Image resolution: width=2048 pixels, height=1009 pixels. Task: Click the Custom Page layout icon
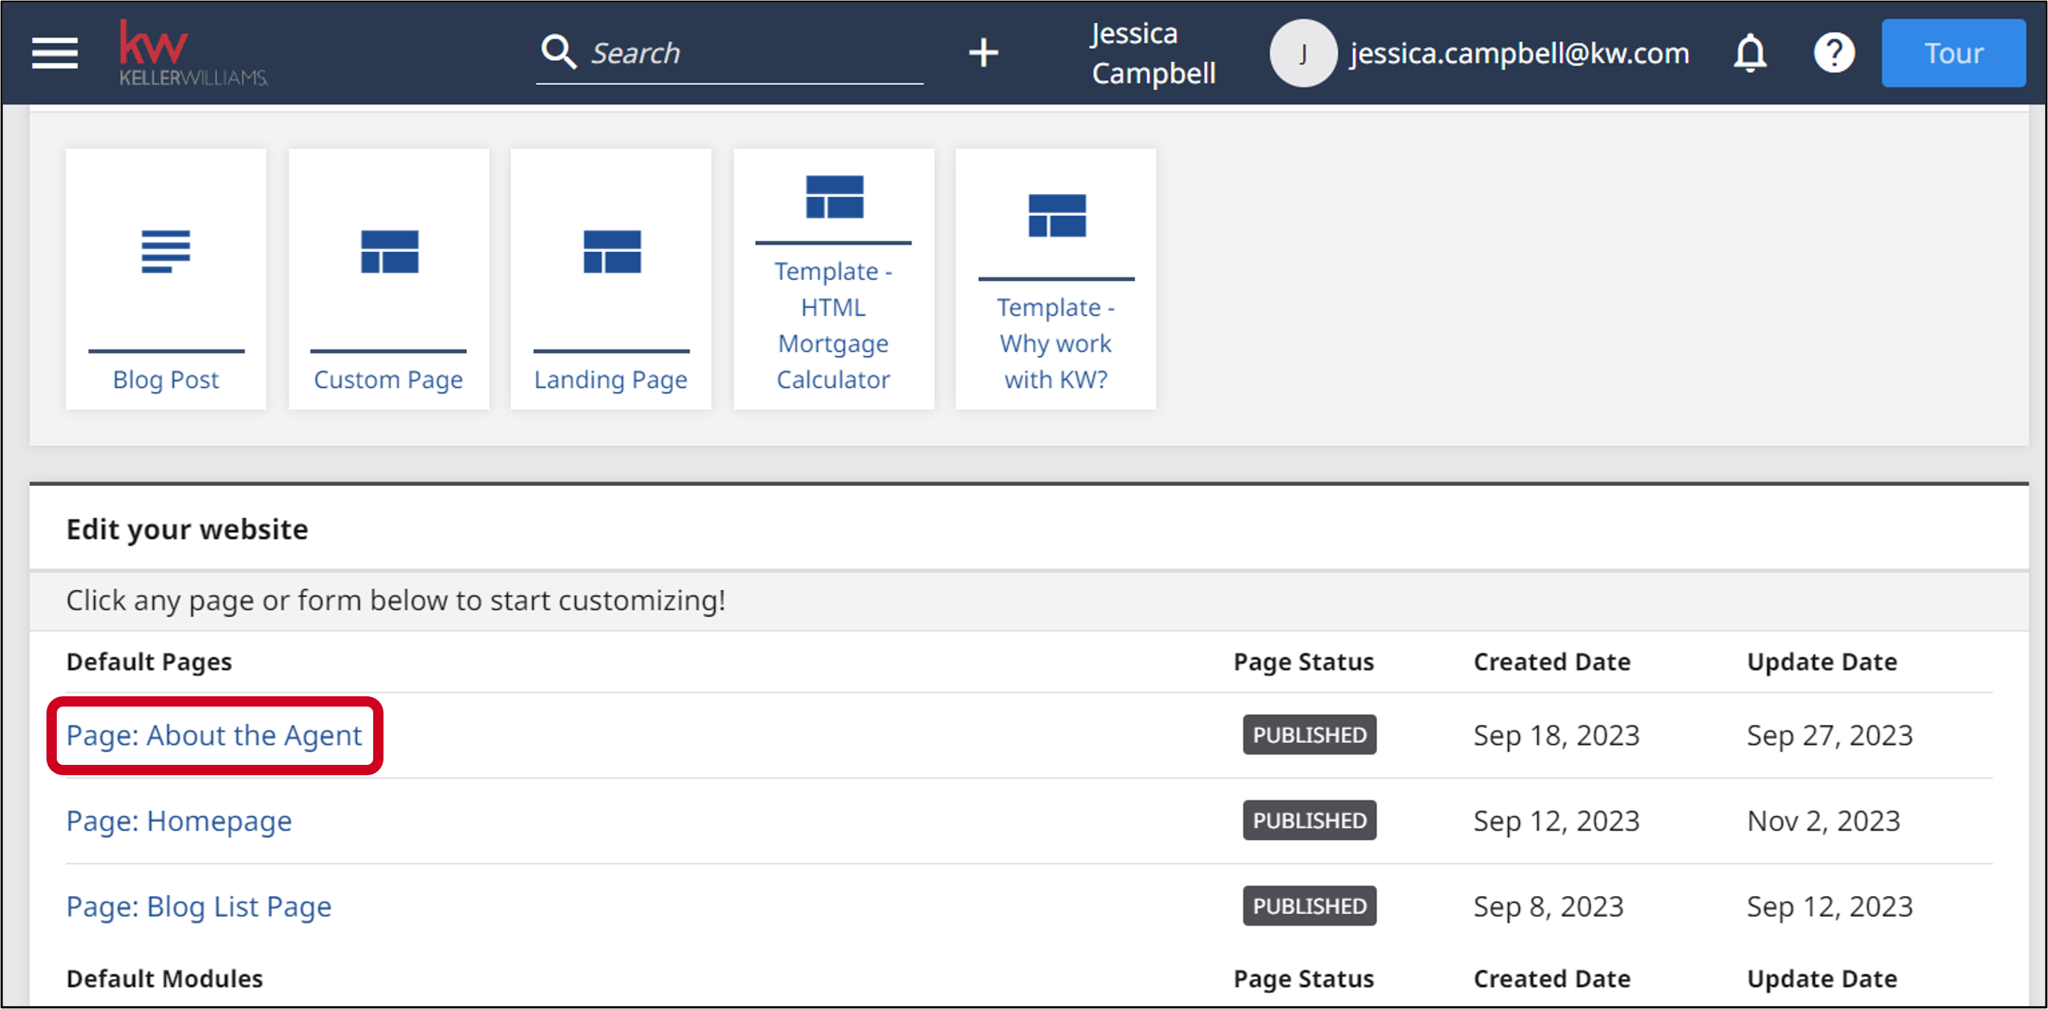tap(389, 252)
